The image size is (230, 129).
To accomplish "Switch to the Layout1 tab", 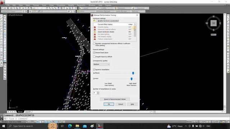I will pos(28,112).
